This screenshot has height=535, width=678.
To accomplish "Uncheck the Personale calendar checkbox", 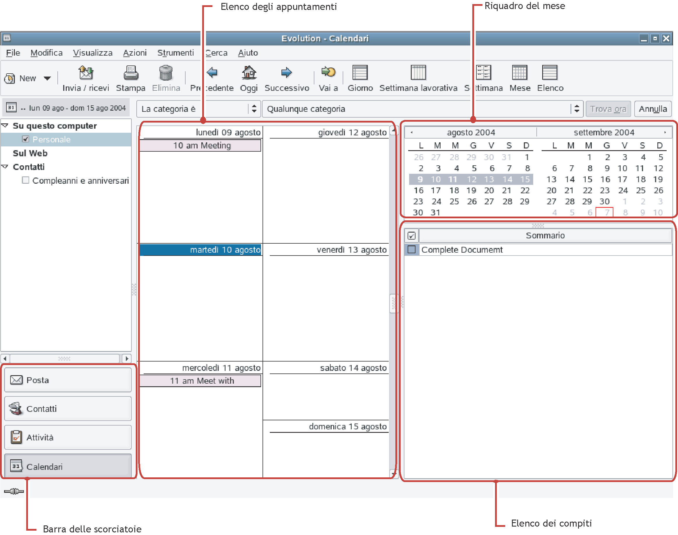I will click(x=26, y=139).
